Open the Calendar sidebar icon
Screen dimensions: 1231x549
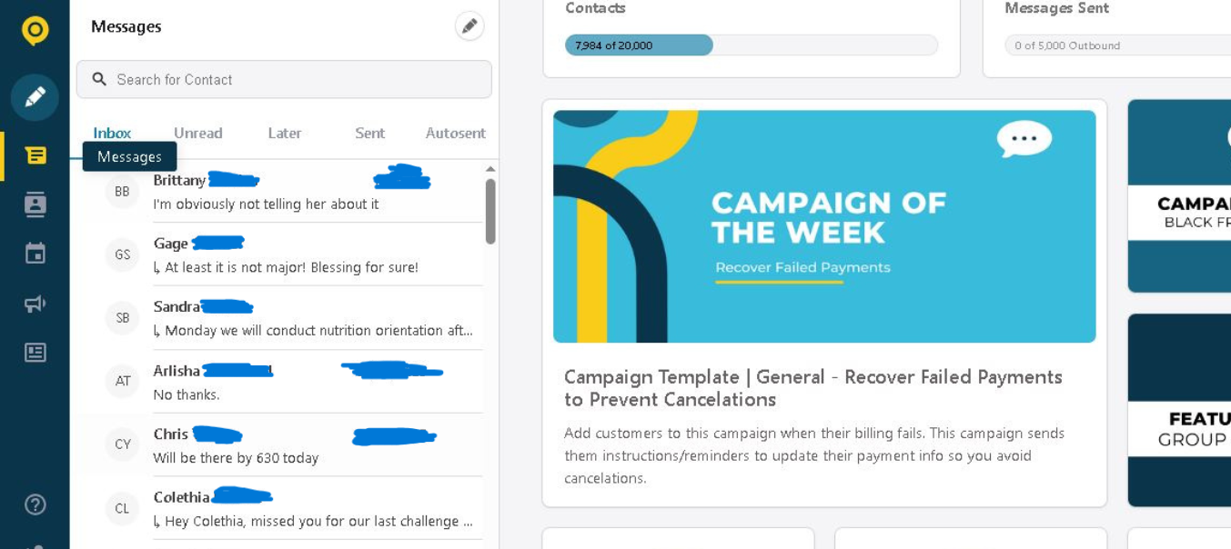(x=35, y=254)
